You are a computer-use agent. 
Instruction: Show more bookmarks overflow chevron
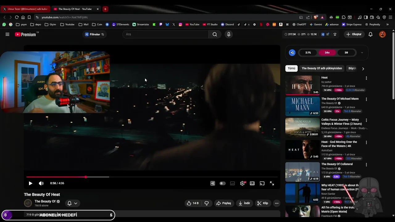[x=388, y=24]
